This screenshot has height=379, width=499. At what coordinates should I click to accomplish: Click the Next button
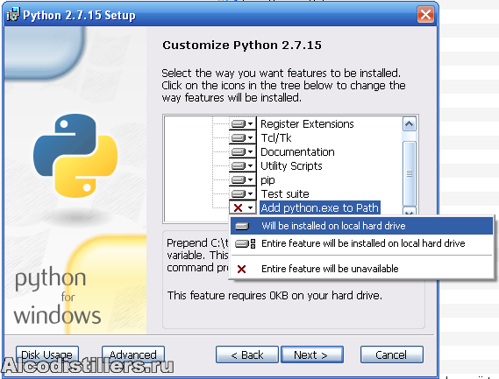point(312,354)
